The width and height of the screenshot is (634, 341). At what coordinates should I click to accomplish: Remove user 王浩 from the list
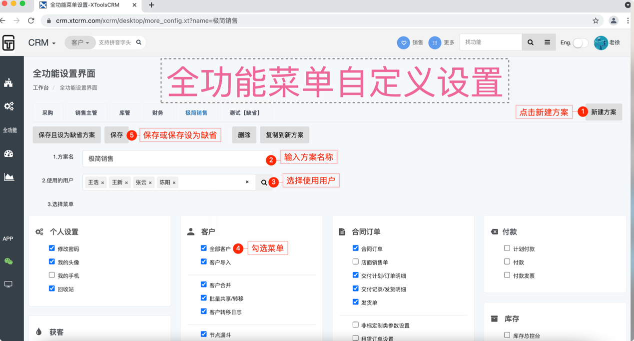(102, 183)
